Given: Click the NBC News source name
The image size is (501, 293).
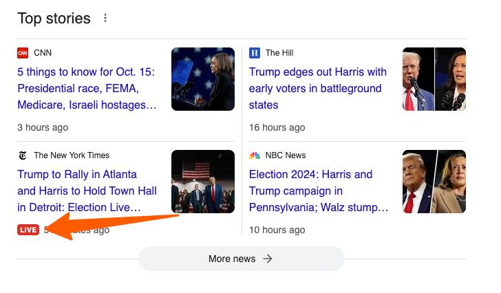Looking at the screenshot, I should pos(286,155).
